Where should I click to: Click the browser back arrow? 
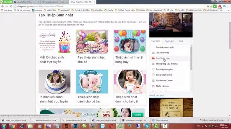[x=3, y=6]
